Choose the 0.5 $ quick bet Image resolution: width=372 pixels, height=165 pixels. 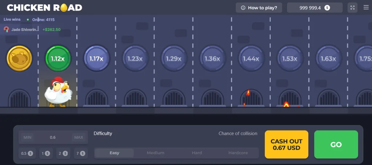(27, 153)
